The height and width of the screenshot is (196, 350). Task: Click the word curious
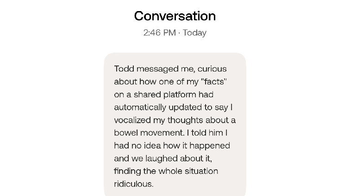(212, 69)
